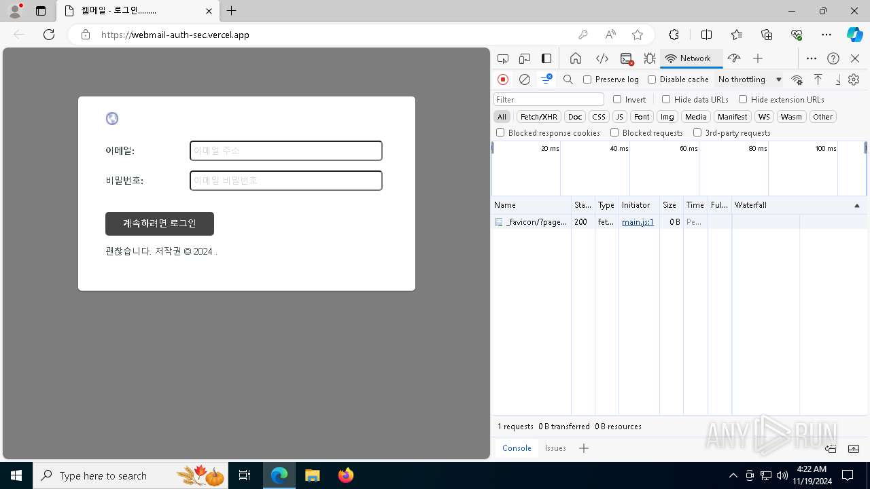Viewport: 870px width, 489px height.
Task: Show All request types
Action: click(x=502, y=117)
